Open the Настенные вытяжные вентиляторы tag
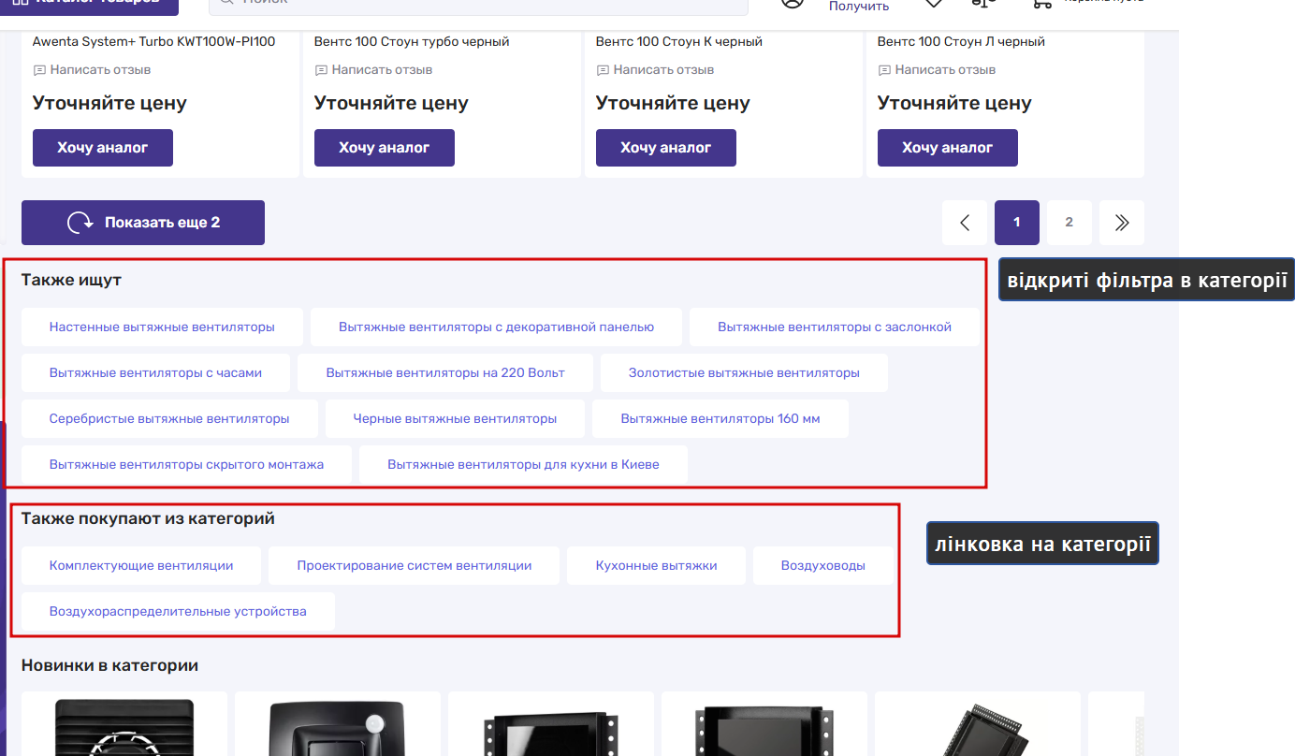This screenshot has height=756, width=1295. pyautogui.click(x=162, y=327)
